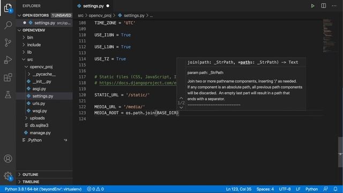Open the Extensions view icon

[x=8, y=77]
